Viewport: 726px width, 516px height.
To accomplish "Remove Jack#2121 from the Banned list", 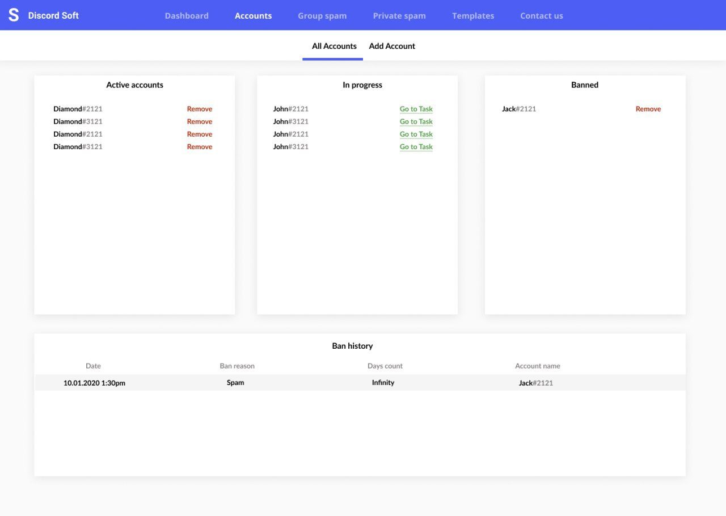I will point(648,109).
